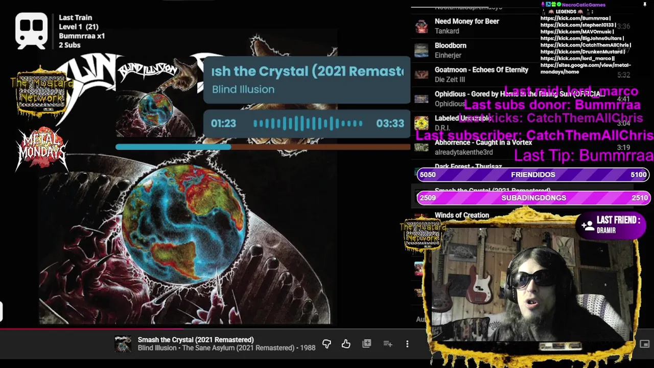The width and height of the screenshot is (654, 368).
Task: Click Smash the Crystal title in player bar
Action: [x=196, y=340]
